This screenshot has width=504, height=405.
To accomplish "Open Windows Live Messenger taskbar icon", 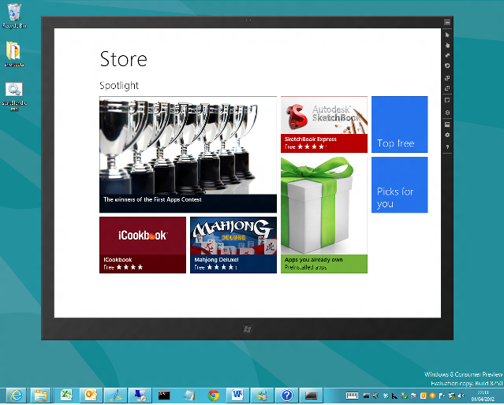I will (x=263, y=396).
